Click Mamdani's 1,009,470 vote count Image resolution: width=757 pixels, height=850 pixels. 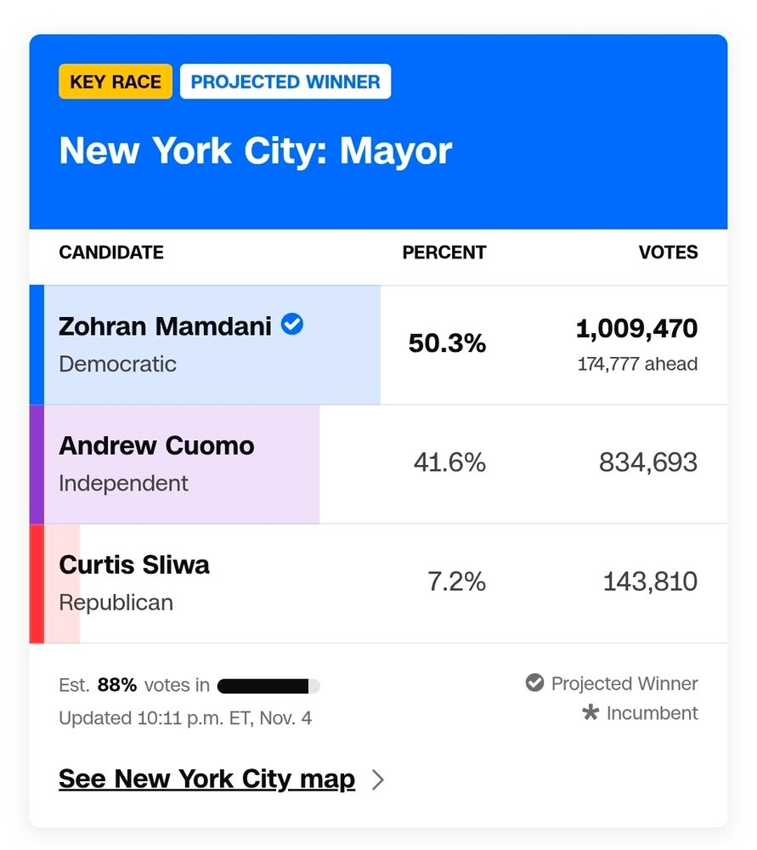[x=636, y=328]
